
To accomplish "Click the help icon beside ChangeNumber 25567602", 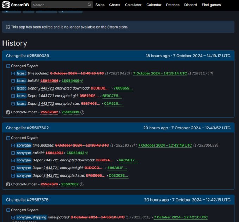I will click(x=82, y=184).
